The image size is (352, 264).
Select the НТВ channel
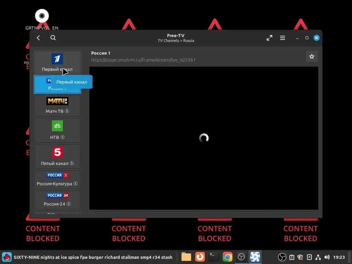pos(57,130)
